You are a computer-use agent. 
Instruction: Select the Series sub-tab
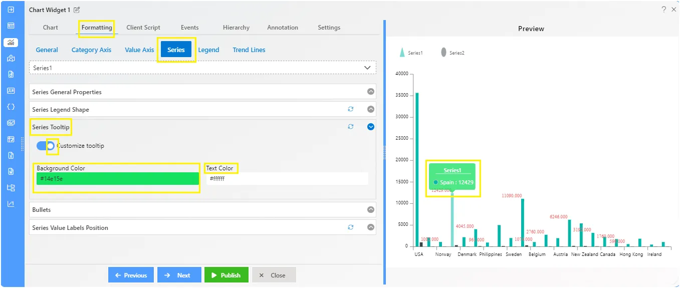pyautogui.click(x=176, y=50)
